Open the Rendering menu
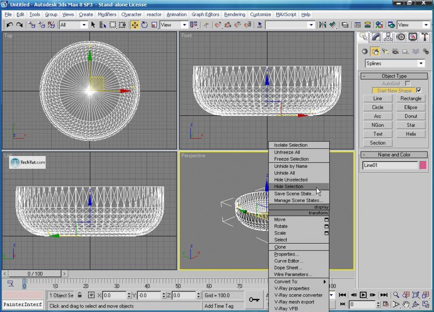This screenshot has width=434, height=312. click(x=234, y=15)
